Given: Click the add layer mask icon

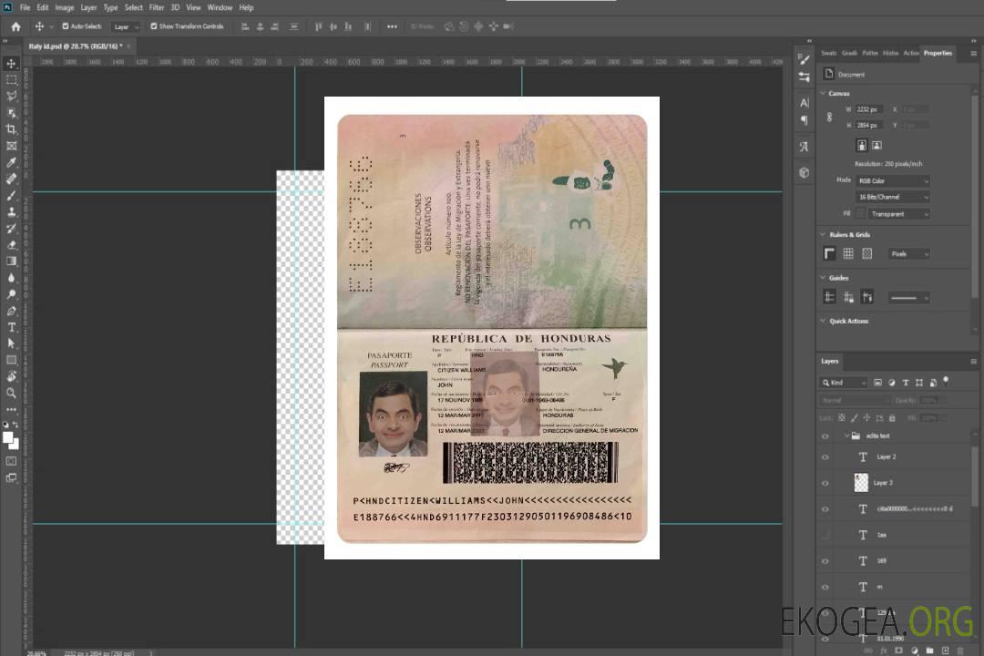Looking at the screenshot, I should pyautogui.click(x=898, y=651).
